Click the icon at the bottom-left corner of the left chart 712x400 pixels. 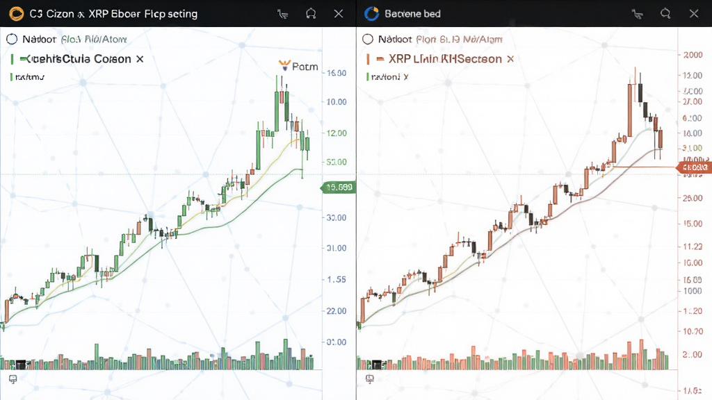pyautogui.click(x=13, y=379)
